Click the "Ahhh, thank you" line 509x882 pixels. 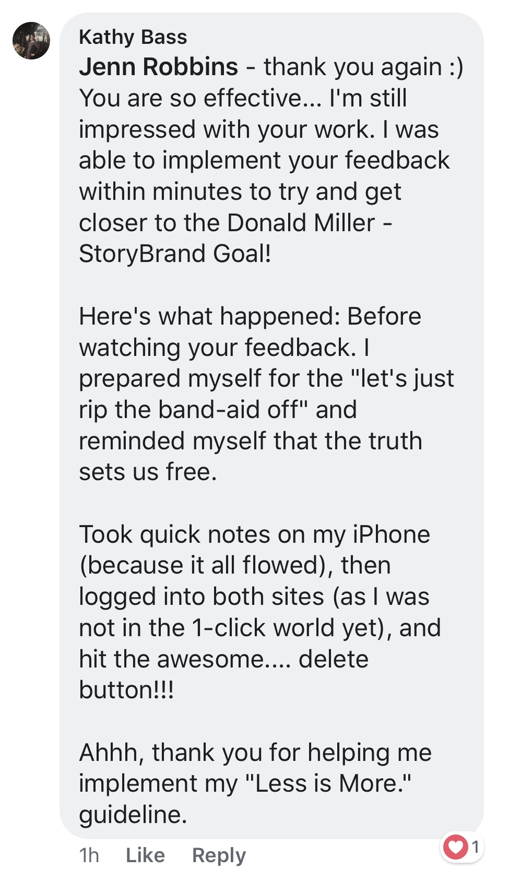(x=256, y=753)
